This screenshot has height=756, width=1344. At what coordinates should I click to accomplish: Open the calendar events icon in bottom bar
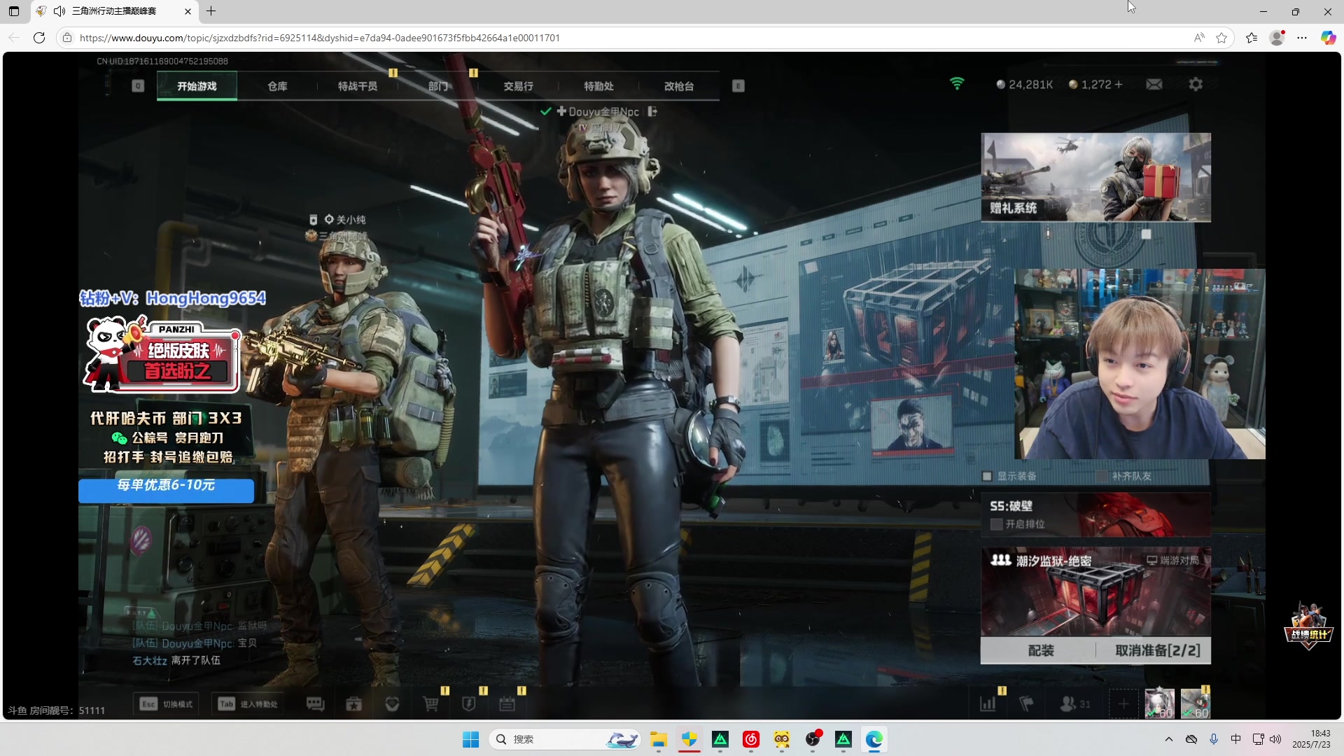coord(507,704)
